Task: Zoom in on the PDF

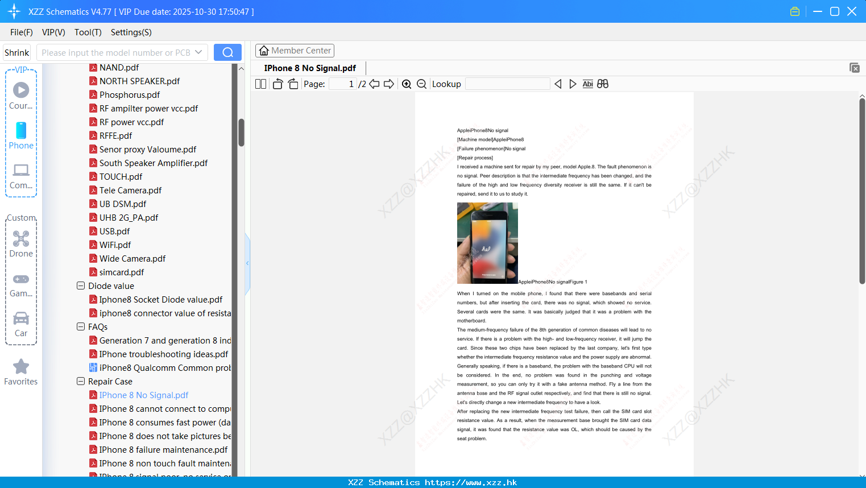Action: [x=407, y=84]
